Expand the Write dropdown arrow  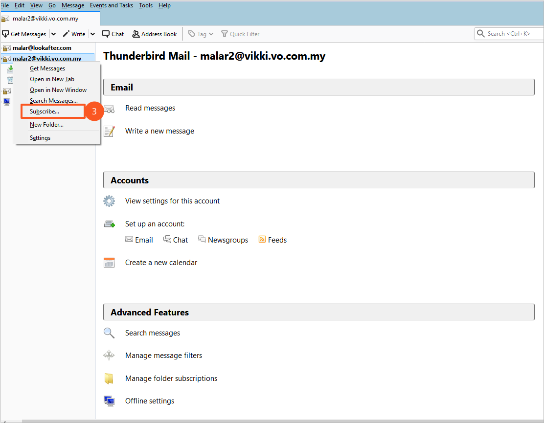pyautogui.click(x=92, y=34)
